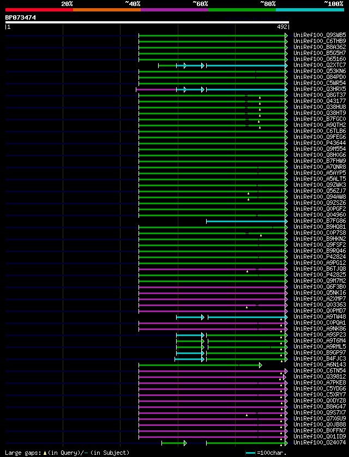Choose the UniRef100_Q6F3B0 label

[x=320, y=287]
